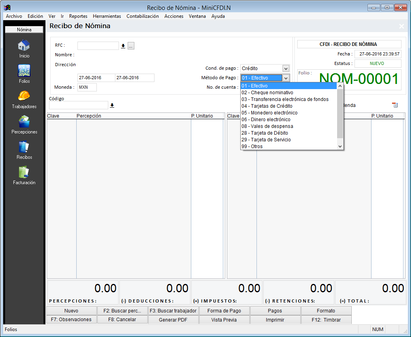Click the second 27-06-2016 date field
The height and width of the screenshot is (337, 411).
coord(135,78)
